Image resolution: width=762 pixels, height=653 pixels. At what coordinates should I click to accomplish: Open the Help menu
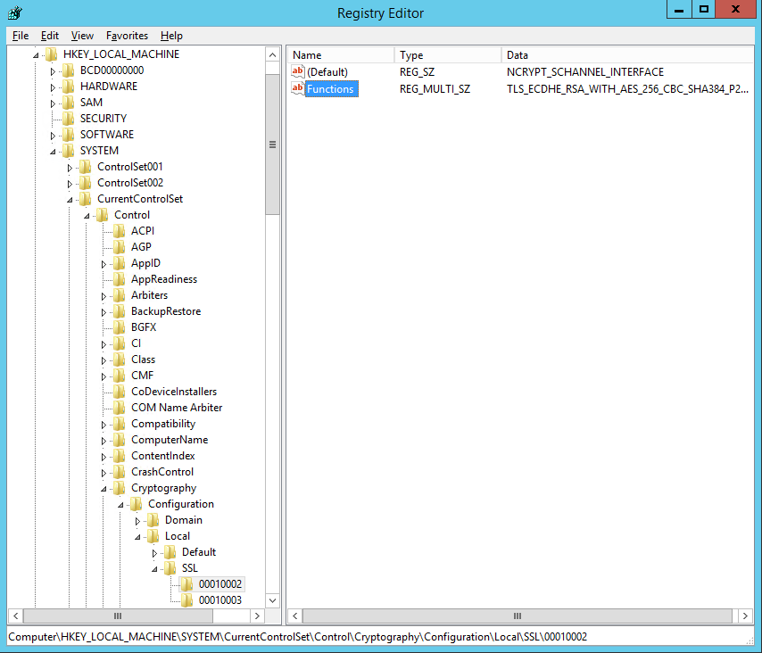(x=171, y=36)
